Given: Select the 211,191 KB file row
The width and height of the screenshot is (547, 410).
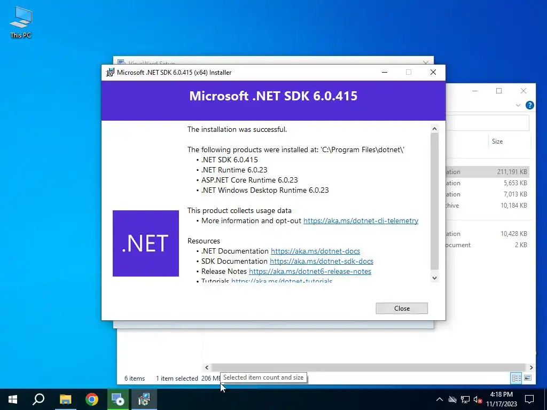Looking at the screenshot, I should point(487,172).
